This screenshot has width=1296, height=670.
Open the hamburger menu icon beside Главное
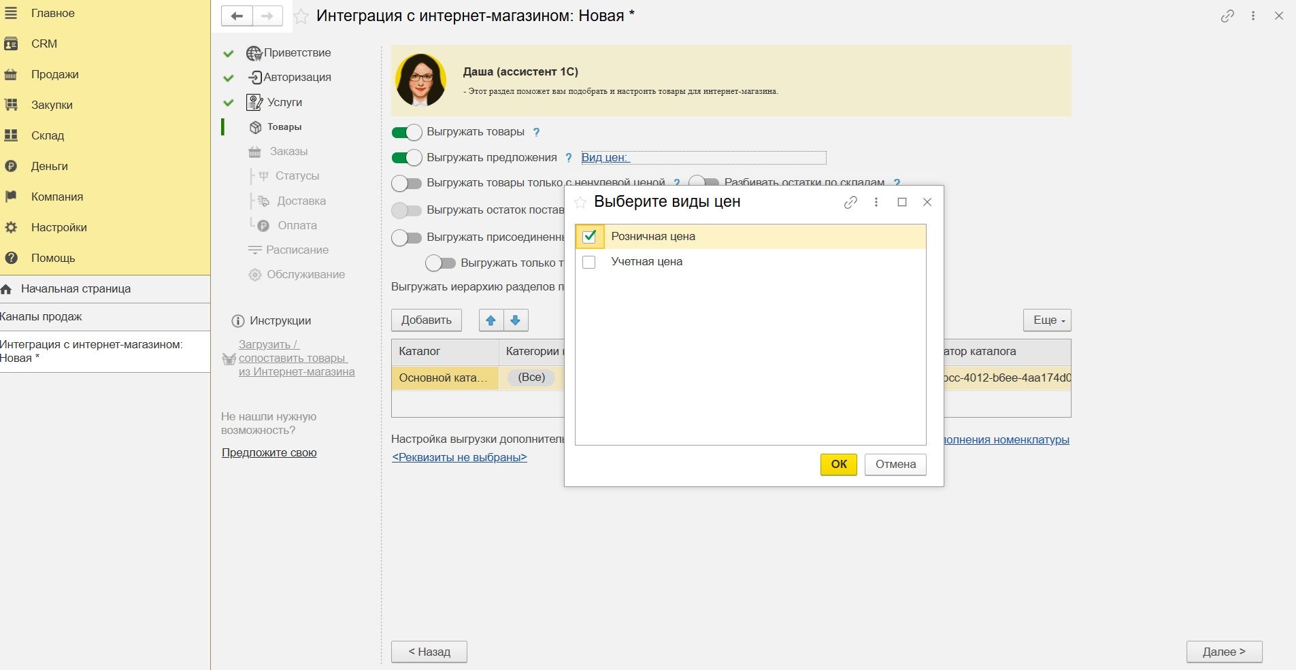point(11,13)
